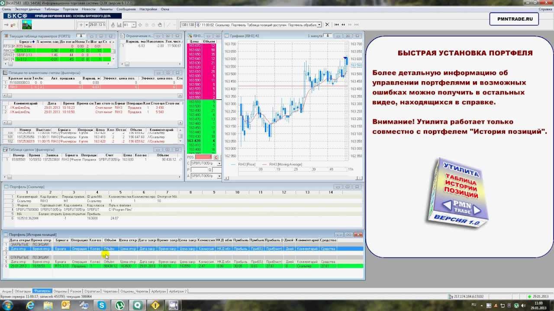Click the PMNTRADE.RU button
This screenshot has width=554, height=311.
pyautogui.click(x=514, y=19)
